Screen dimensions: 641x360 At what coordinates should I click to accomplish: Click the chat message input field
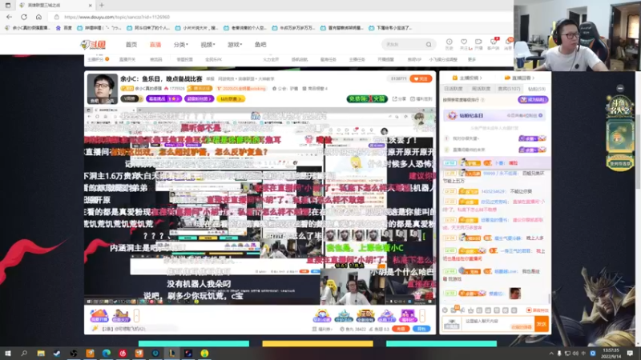(x=497, y=324)
